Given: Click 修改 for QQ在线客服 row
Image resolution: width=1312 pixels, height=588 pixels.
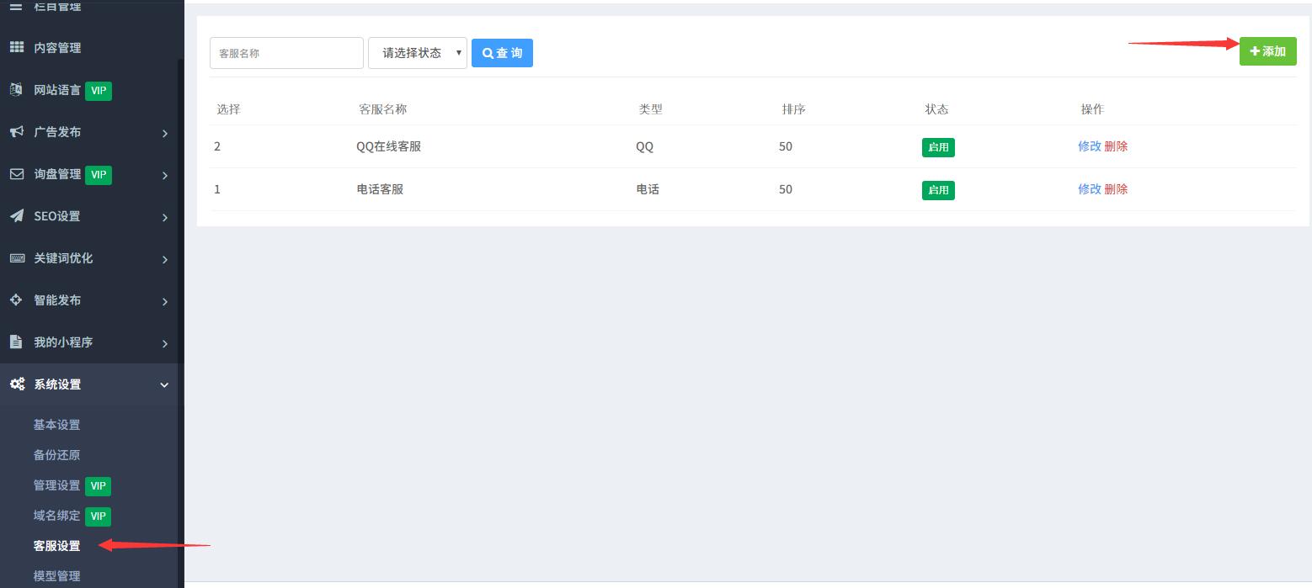Looking at the screenshot, I should [1090, 146].
